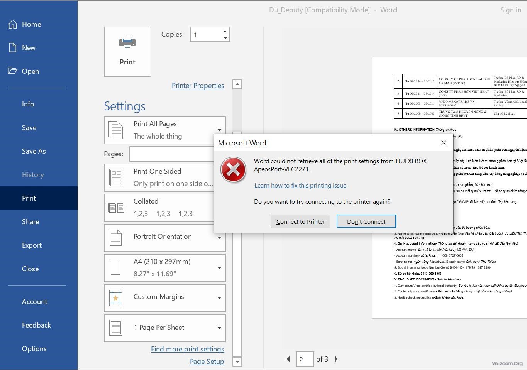Expand the Custom Margins dropdown

[x=219, y=298]
